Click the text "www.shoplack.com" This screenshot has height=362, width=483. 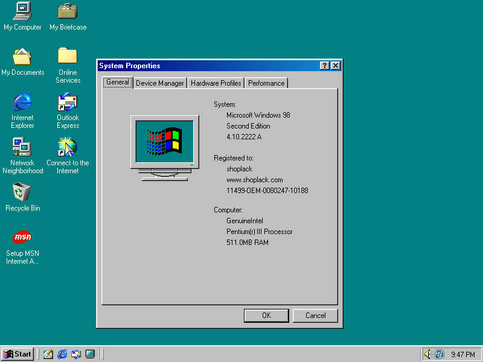[x=254, y=180]
